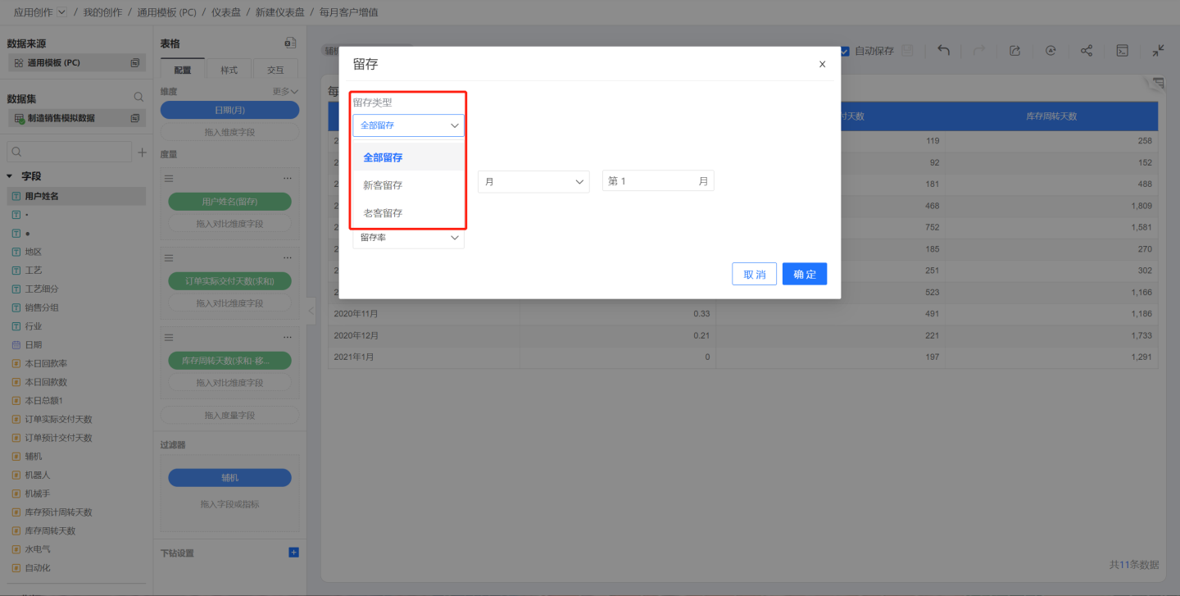1180x596 pixels.
Task: Click the blue plus icon for 下钻设置
Action: coord(294,553)
